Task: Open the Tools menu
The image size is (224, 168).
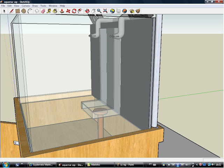Action: click(x=43, y=6)
